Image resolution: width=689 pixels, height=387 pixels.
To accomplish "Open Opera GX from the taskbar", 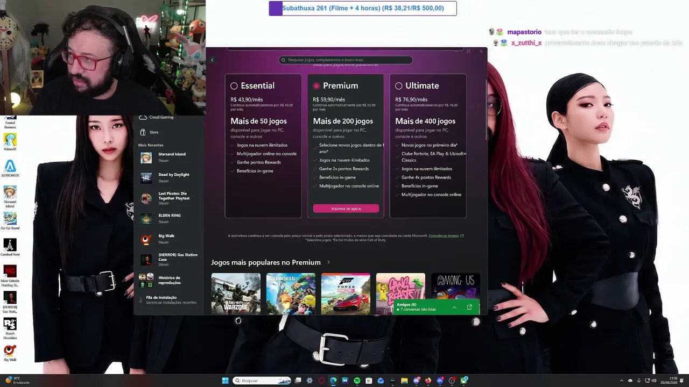I will [321, 381].
